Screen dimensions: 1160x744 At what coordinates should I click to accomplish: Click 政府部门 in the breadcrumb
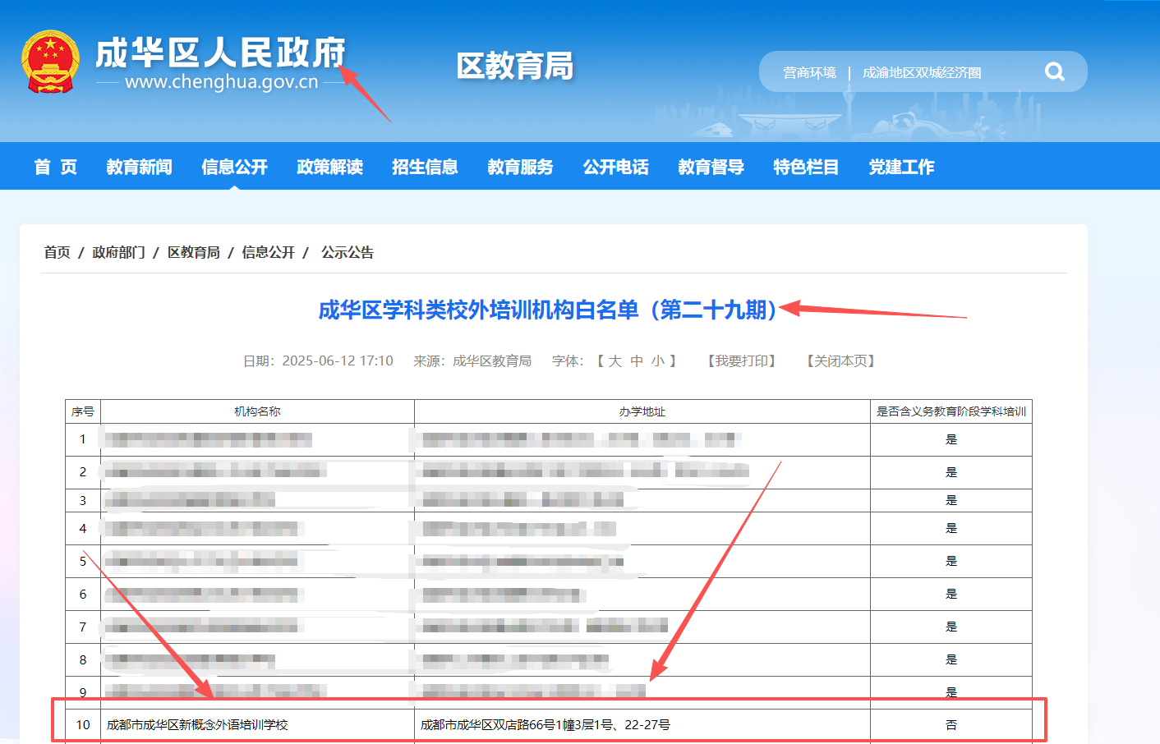coord(118,253)
